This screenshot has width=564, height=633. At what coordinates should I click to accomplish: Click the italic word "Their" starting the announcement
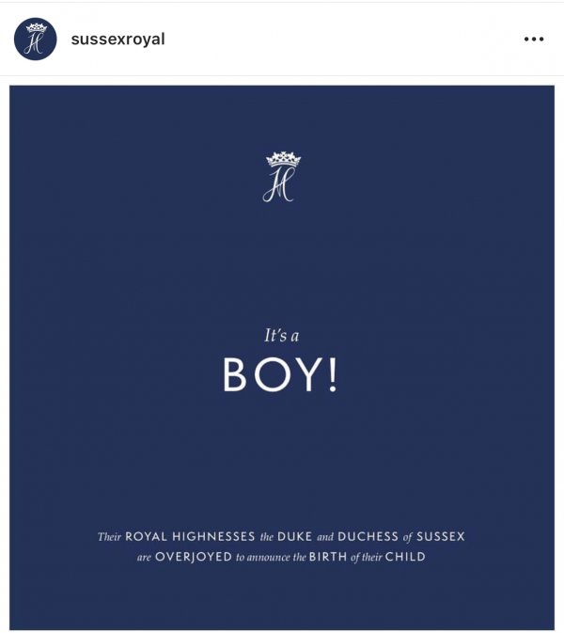(109, 537)
